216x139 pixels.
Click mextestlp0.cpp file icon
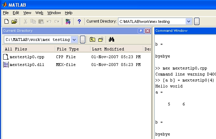point(6,57)
